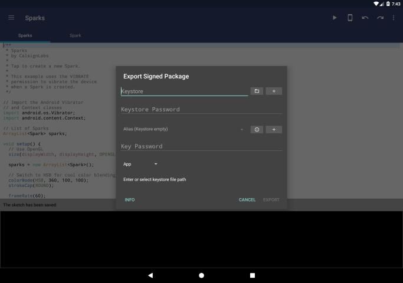Expand the Alias dropdown
The height and width of the screenshot is (283, 403).
pyautogui.click(x=183, y=129)
